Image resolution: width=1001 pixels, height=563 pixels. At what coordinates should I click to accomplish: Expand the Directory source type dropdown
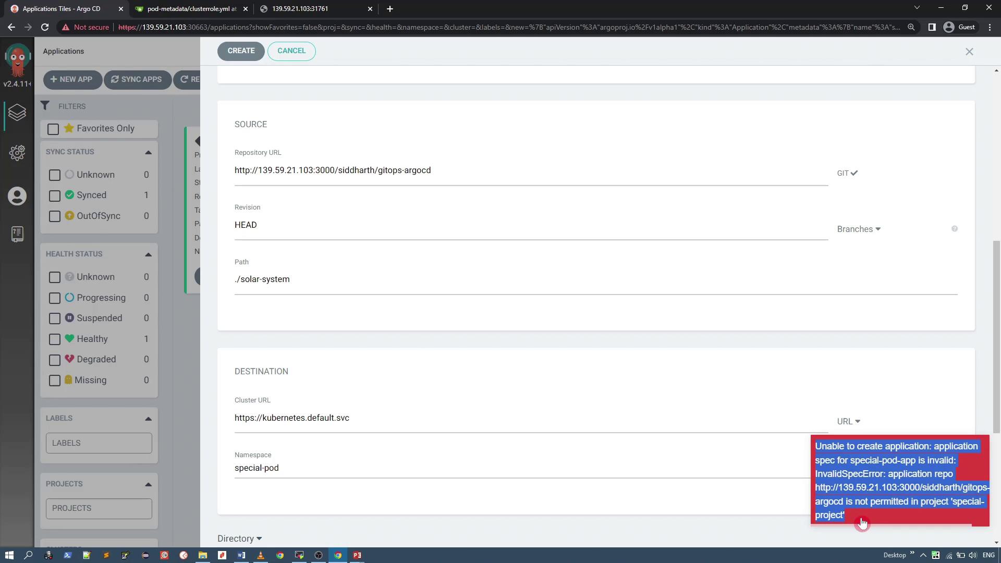[x=239, y=538]
